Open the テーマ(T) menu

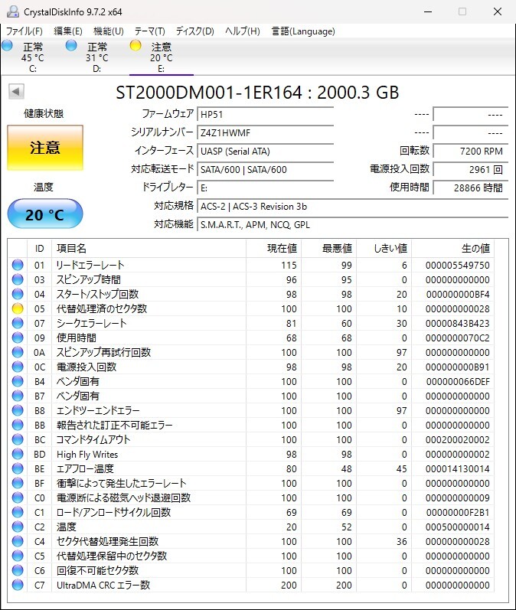(149, 31)
